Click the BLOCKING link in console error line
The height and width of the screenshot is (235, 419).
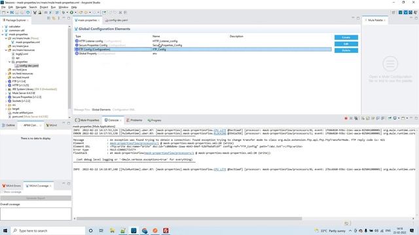pos(220,133)
